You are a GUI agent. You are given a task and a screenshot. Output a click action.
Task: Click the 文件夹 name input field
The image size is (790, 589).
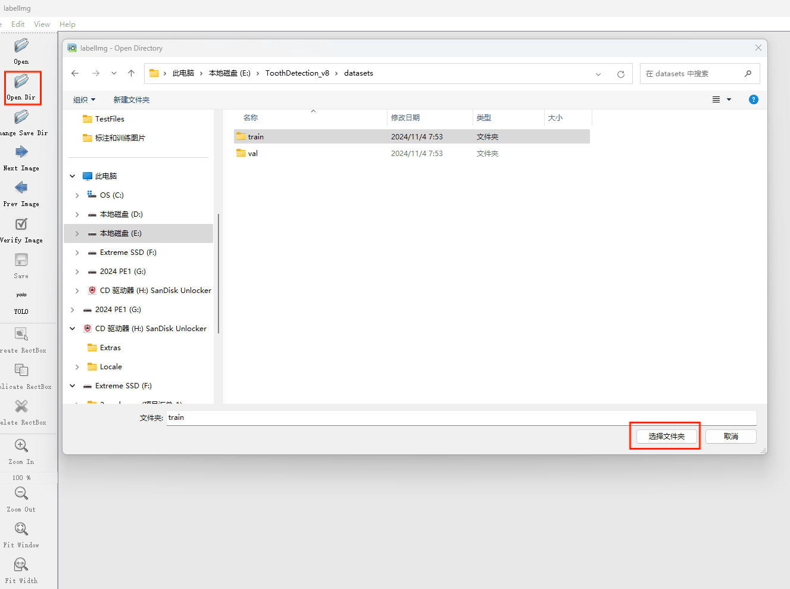461,417
